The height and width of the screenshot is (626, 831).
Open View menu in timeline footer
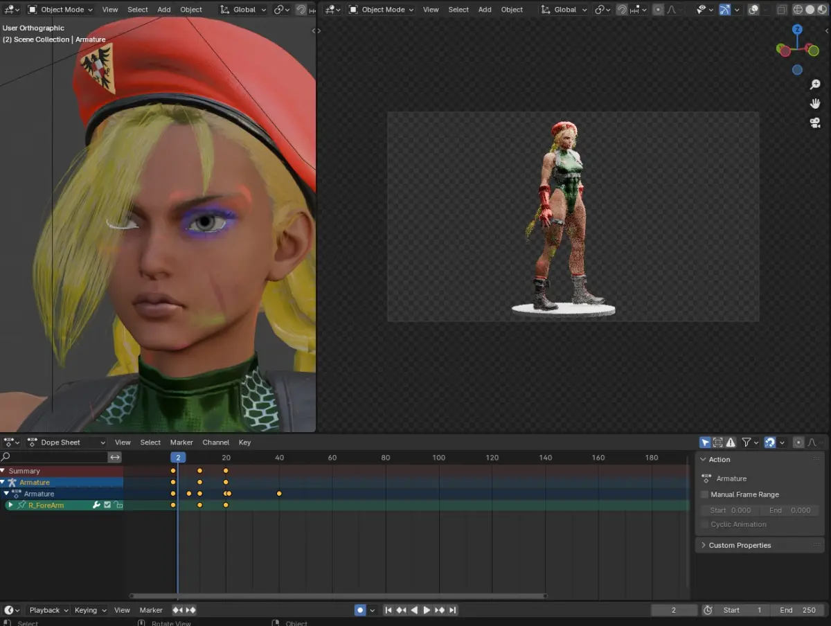[x=122, y=610]
